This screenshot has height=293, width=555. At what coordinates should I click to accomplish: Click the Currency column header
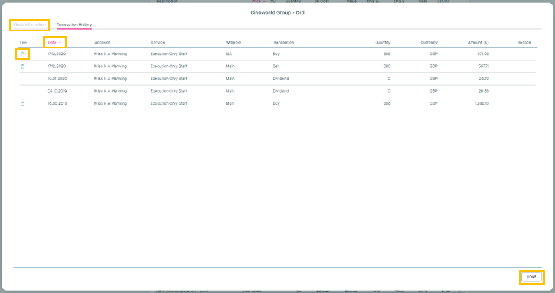pos(429,43)
